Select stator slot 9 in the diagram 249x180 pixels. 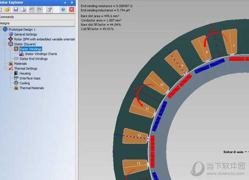[x=176, y=63]
